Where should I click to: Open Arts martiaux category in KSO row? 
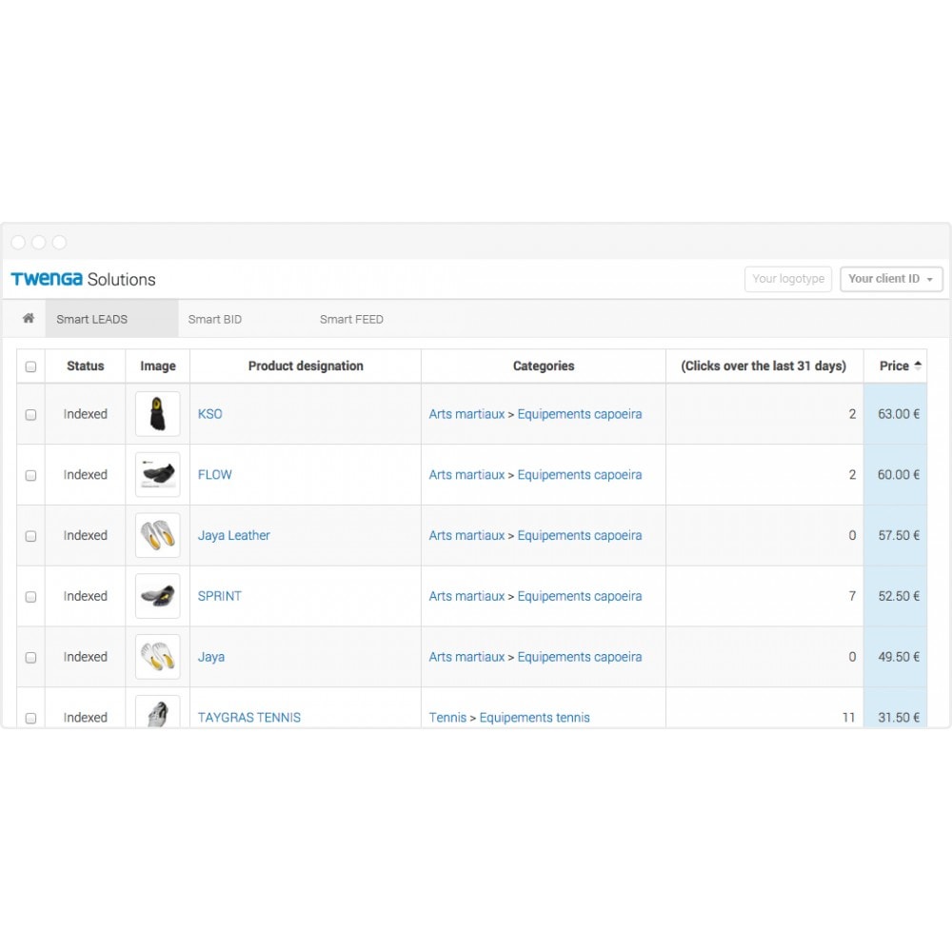click(x=466, y=414)
